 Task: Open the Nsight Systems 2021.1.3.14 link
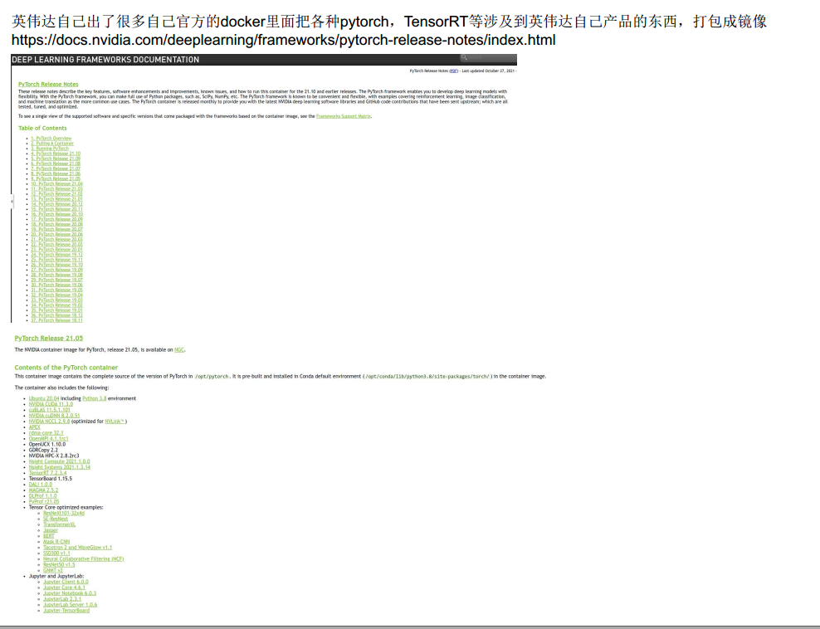[60, 467]
